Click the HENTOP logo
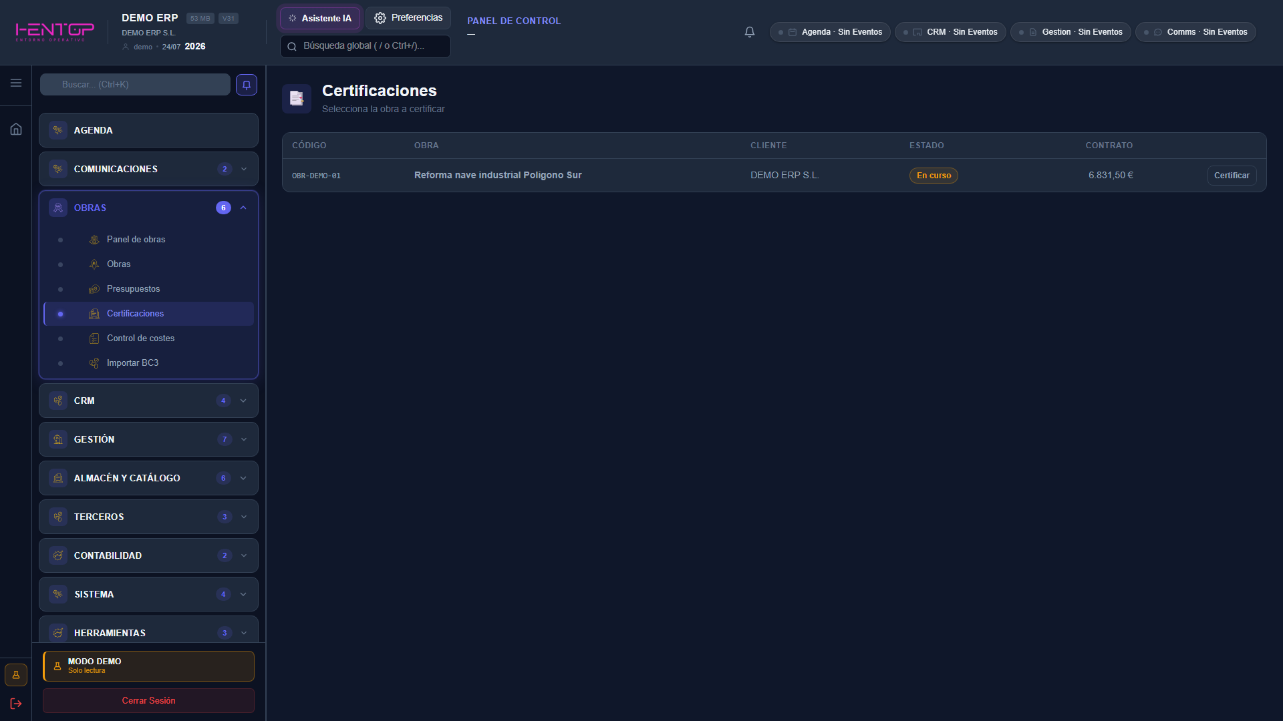The width and height of the screenshot is (1283, 721). pos(55,31)
